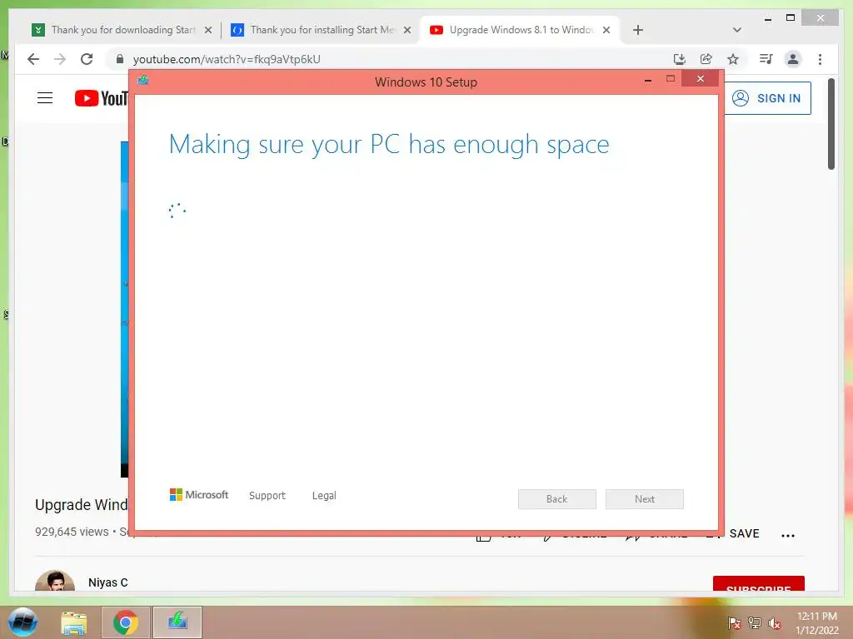Reload the YouTube page

tap(87, 59)
